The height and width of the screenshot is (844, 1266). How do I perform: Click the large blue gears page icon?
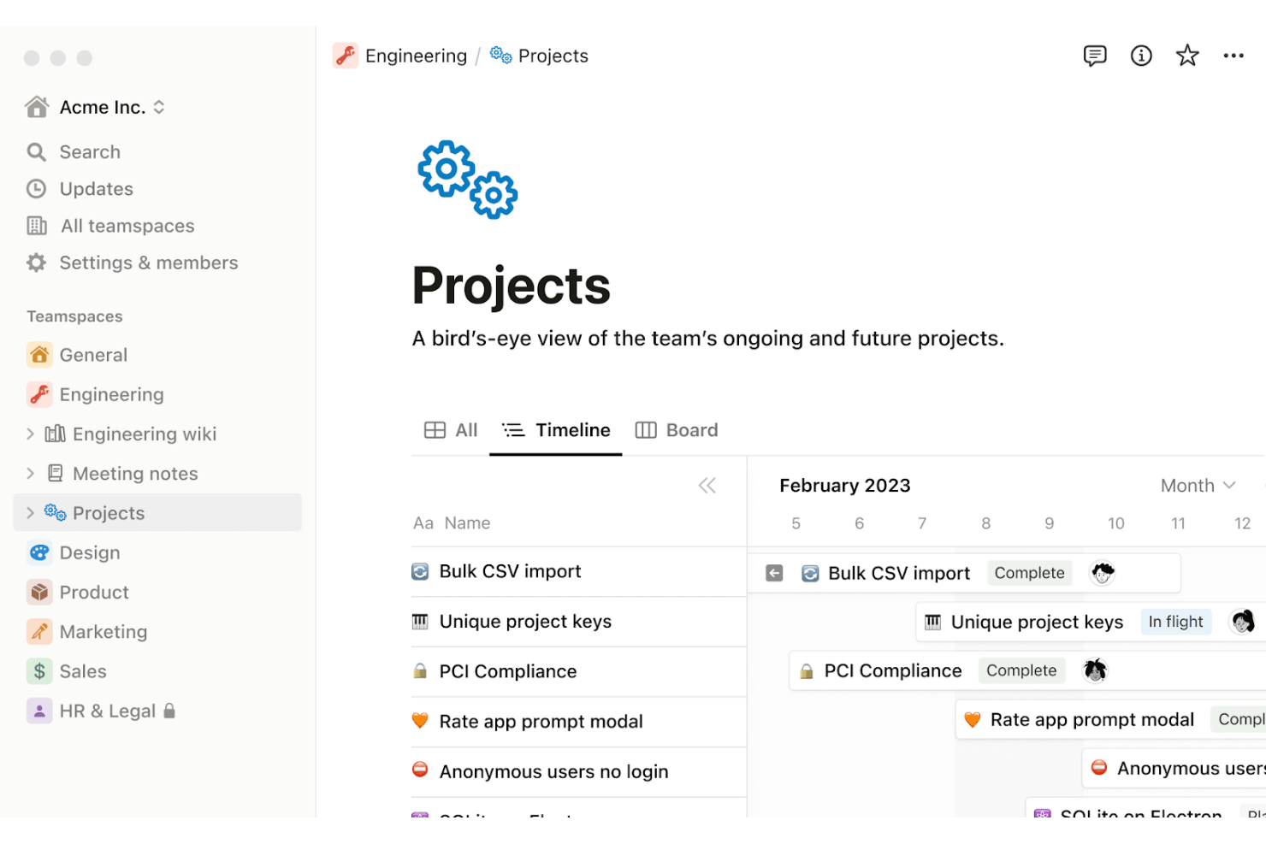coord(467,180)
